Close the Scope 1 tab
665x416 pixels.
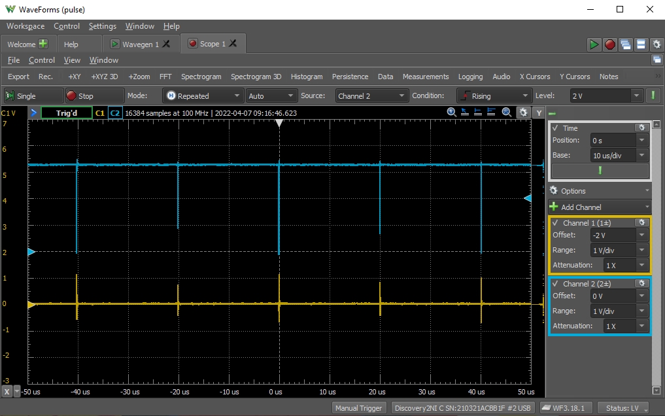233,43
